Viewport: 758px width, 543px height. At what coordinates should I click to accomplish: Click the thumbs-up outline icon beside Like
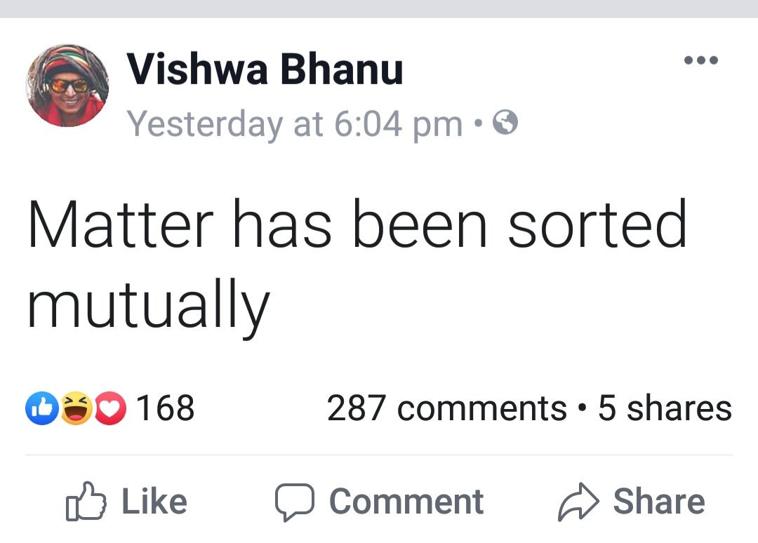(x=86, y=501)
